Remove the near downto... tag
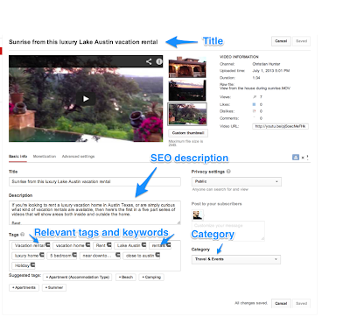 [x=117, y=255]
